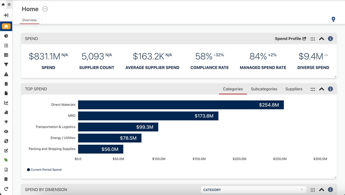Open the warning triangle alerts icon
Screen dimensions: 345x195
6,74
